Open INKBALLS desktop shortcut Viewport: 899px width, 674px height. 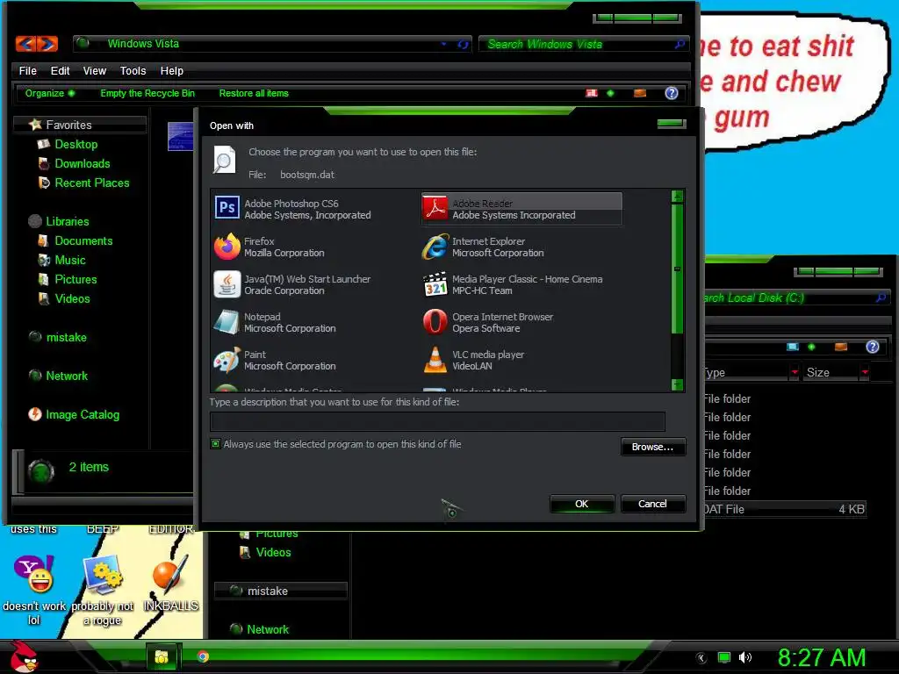[x=171, y=583]
